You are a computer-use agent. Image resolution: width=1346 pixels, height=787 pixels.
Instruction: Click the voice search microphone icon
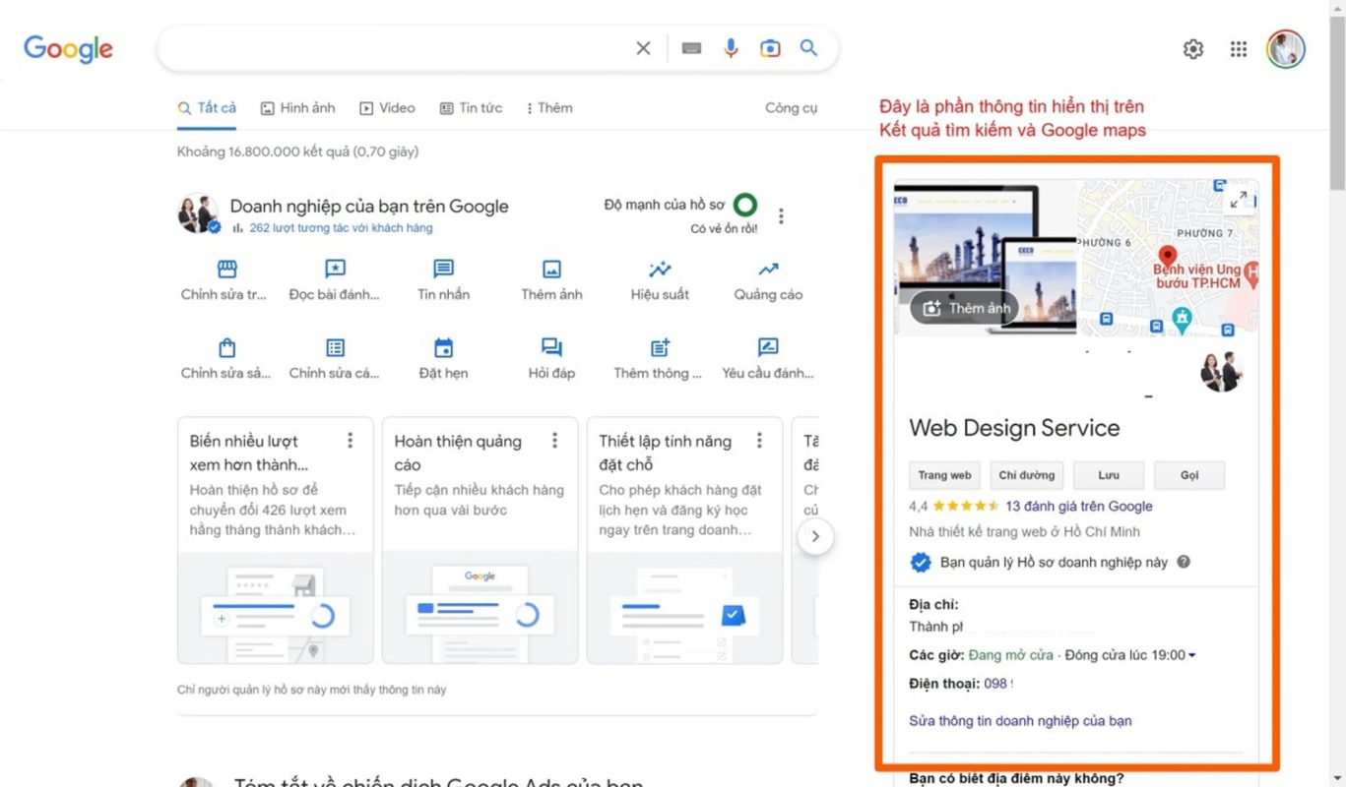(x=731, y=48)
